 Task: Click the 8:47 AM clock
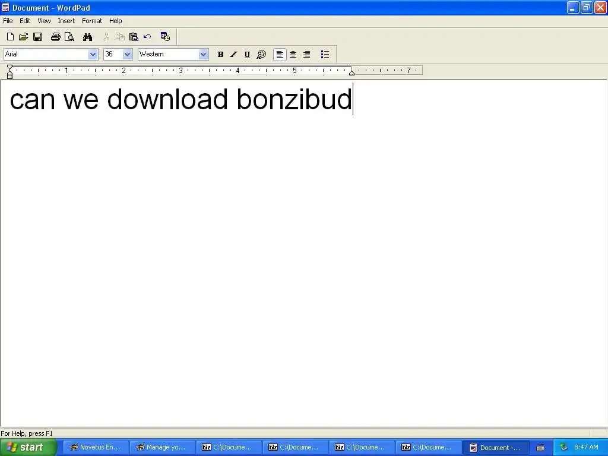point(586,448)
